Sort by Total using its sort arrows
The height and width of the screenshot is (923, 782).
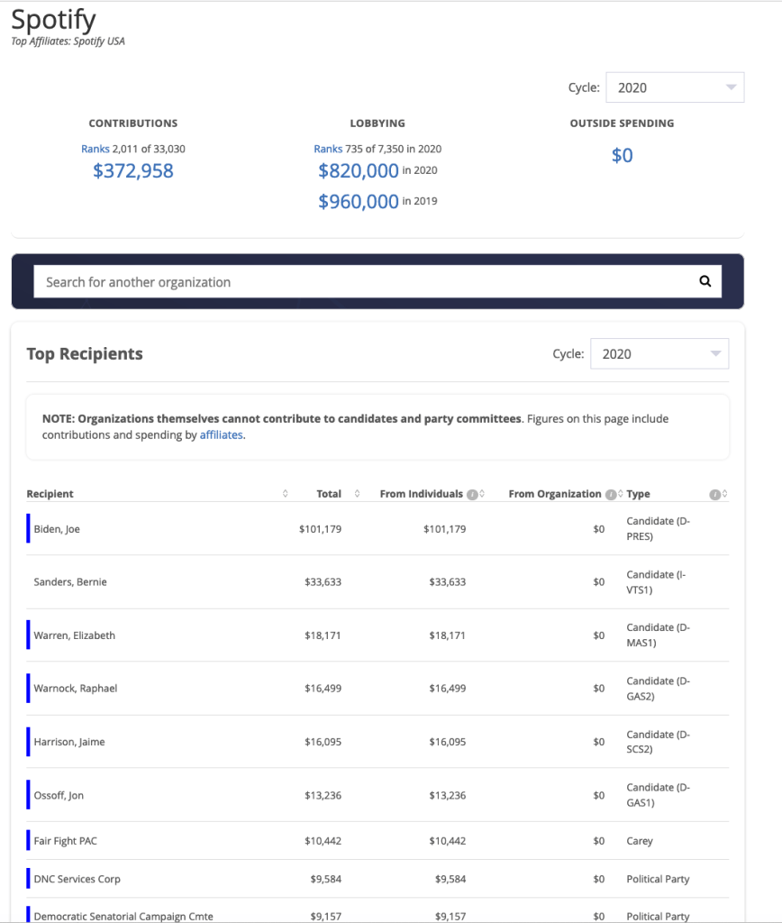point(357,494)
